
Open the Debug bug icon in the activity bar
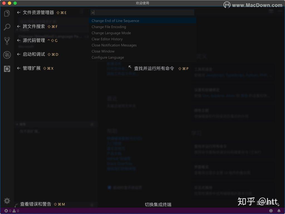click(7, 55)
